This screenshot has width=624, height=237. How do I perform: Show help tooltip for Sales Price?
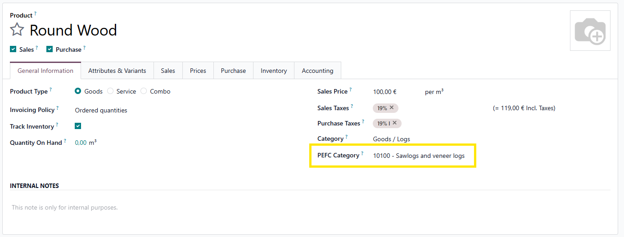point(350,89)
